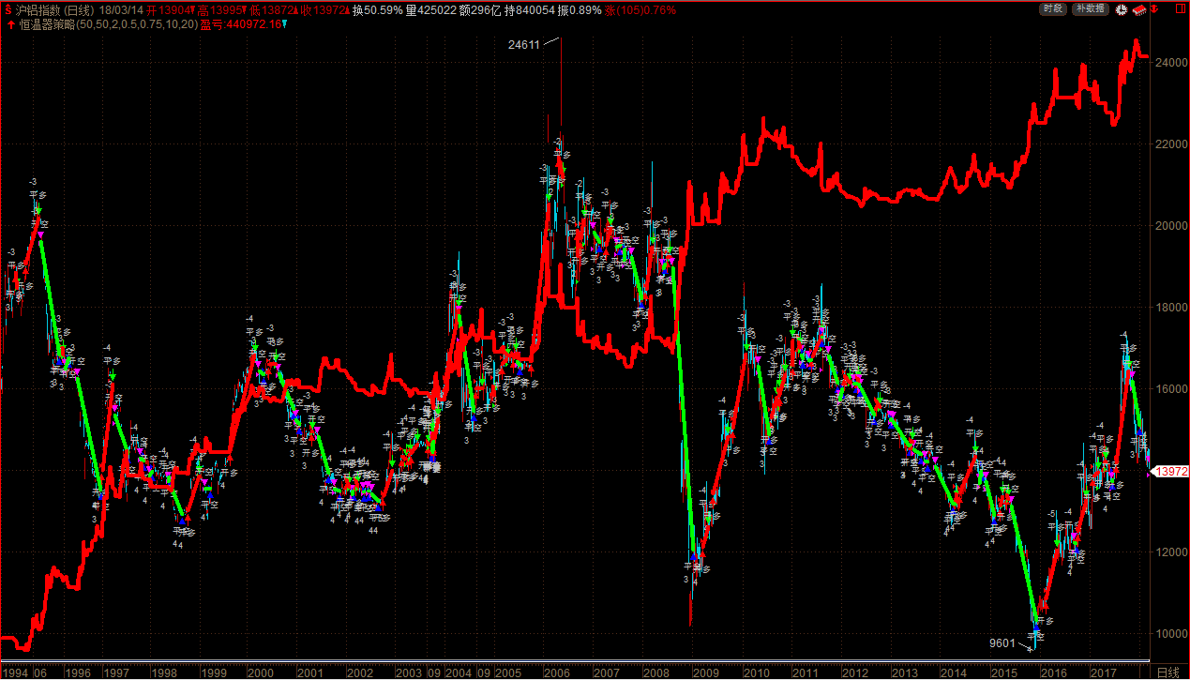Select 1996 on the time axis

[x=78, y=672]
